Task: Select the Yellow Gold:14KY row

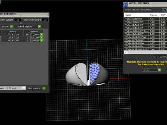Action: [145, 25]
